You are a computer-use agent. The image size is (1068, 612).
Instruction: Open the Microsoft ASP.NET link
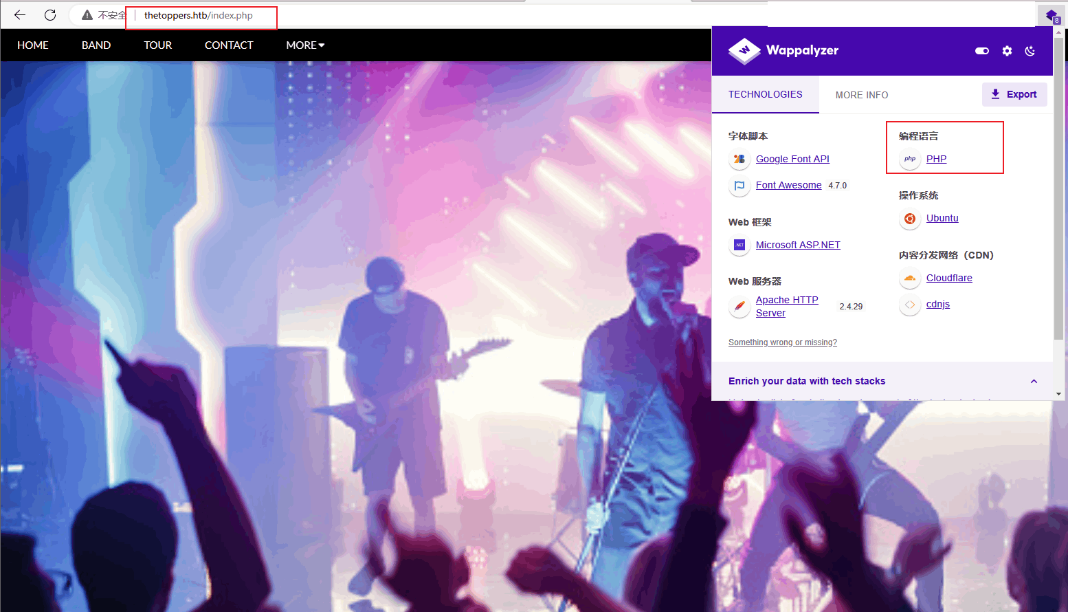pos(798,245)
